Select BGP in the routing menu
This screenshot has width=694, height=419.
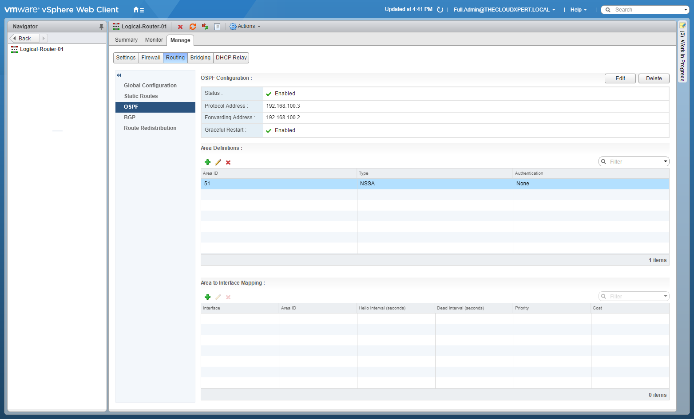coord(130,117)
